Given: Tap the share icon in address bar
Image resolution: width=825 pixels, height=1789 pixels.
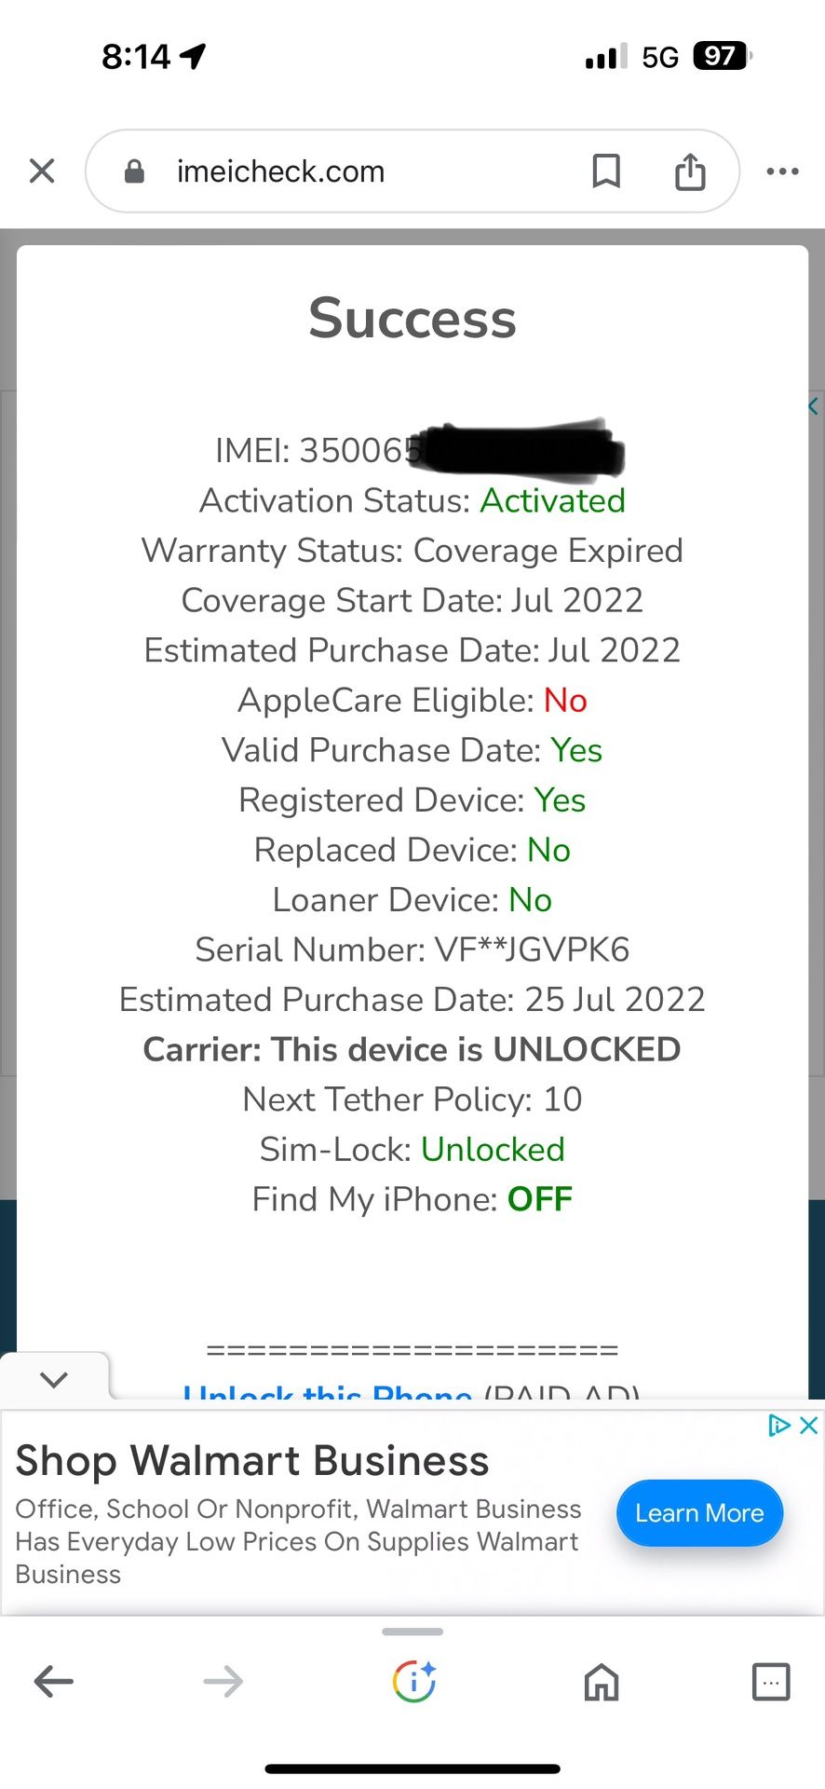Looking at the screenshot, I should coord(690,171).
